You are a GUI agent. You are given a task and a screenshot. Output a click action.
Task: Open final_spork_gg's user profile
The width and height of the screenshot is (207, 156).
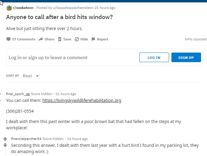click(x=18, y=94)
